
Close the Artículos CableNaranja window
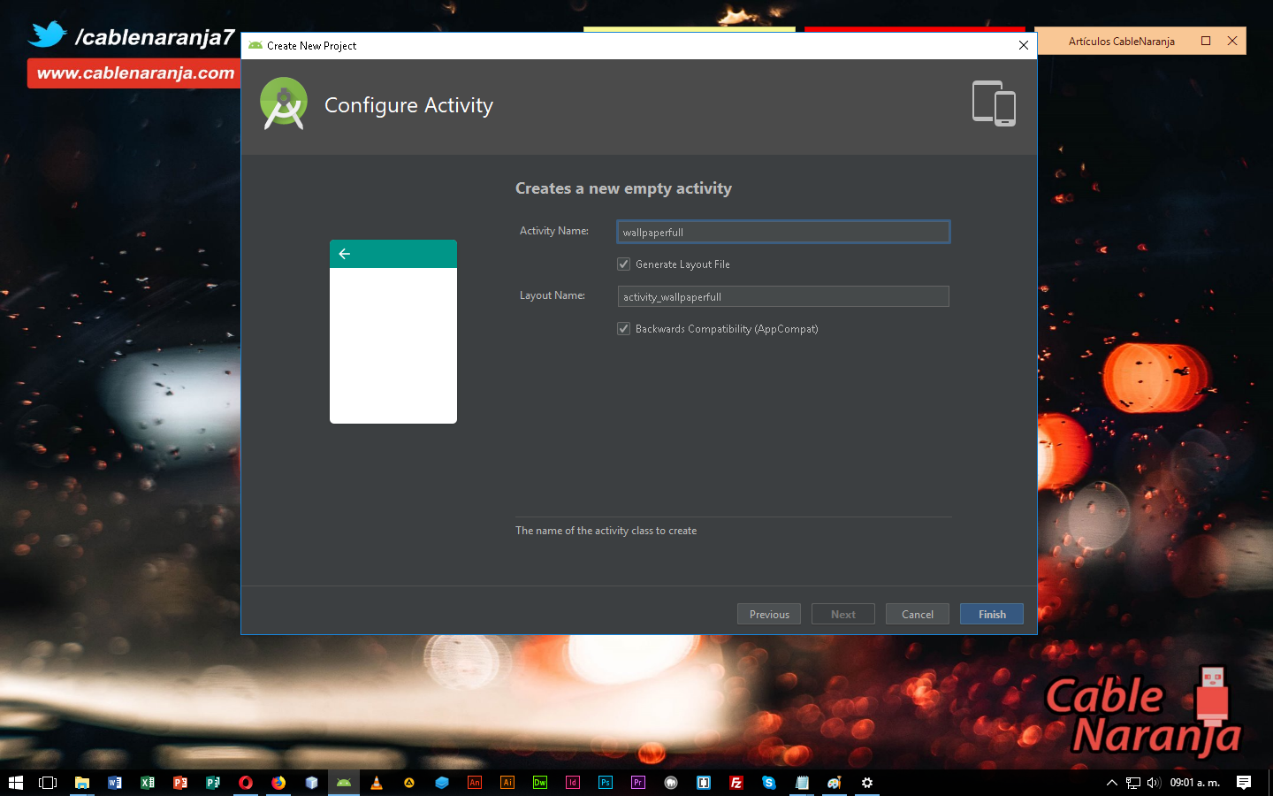tap(1232, 41)
